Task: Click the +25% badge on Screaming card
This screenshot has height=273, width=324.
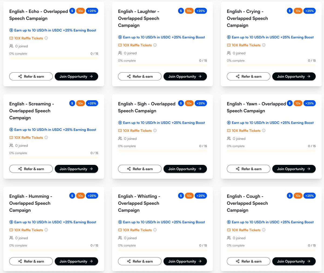Action: pyautogui.click(x=92, y=103)
